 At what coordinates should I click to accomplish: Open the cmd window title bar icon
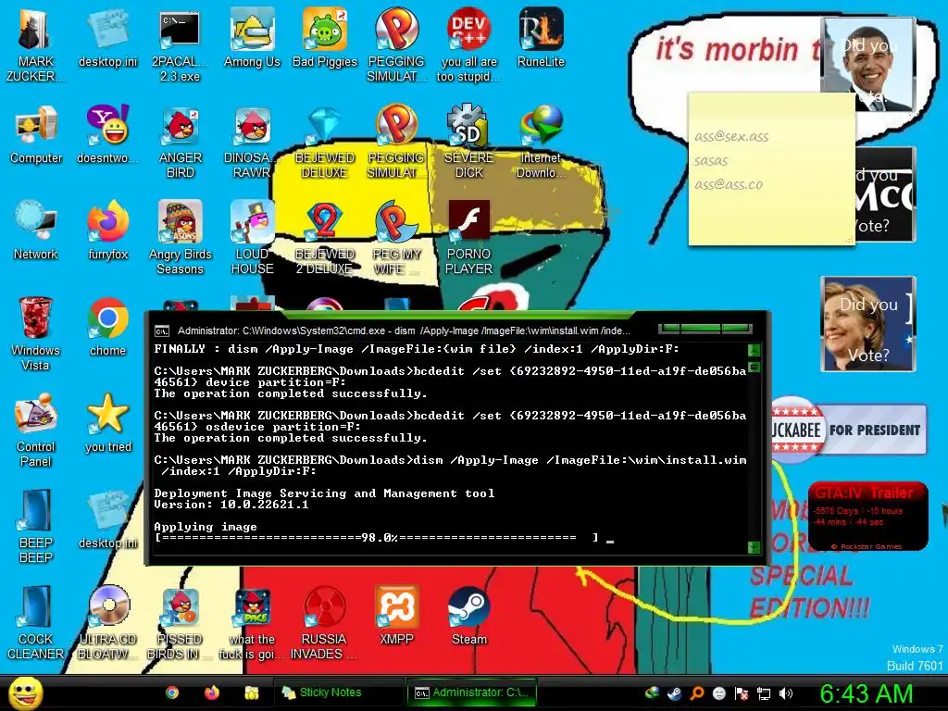pyautogui.click(x=161, y=331)
